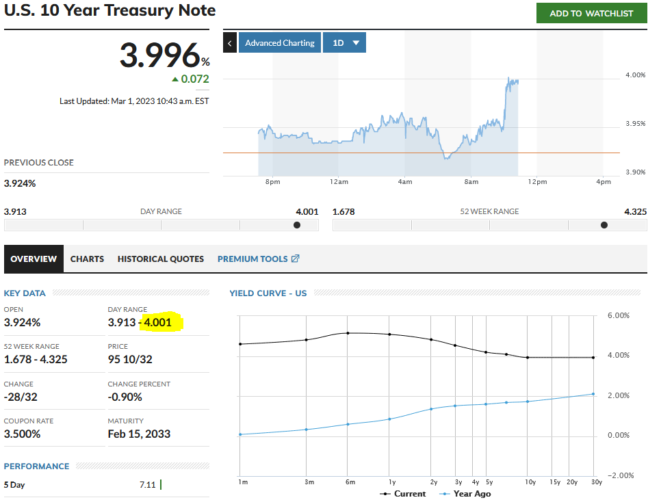Click the 8am label on intraday chart
Screen dimensions: 648x500
(471, 182)
